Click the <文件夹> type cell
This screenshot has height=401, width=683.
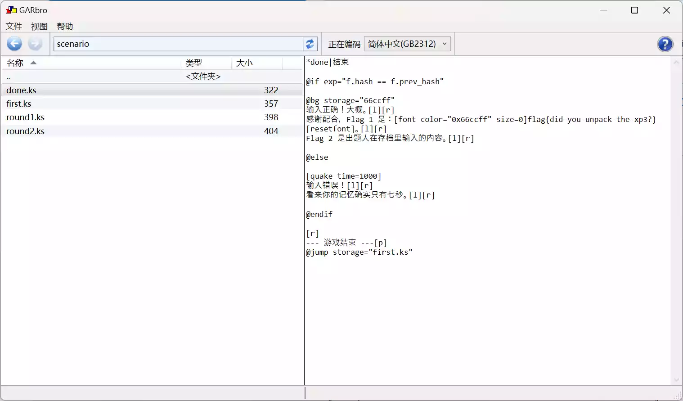[x=203, y=77]
